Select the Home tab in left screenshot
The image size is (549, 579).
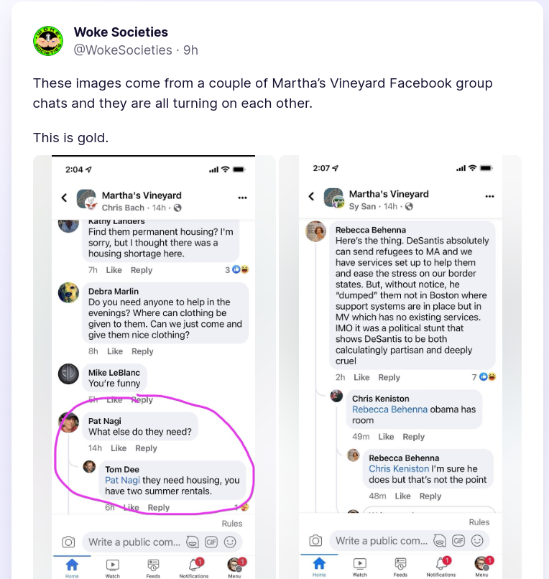click(72, 566)
